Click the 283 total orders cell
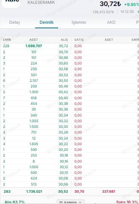This screenshot has height=204, width=139. (7, 192)
